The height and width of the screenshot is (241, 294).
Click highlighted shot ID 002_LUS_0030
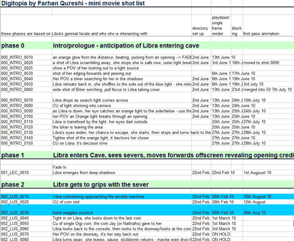(x=15, y=213)
